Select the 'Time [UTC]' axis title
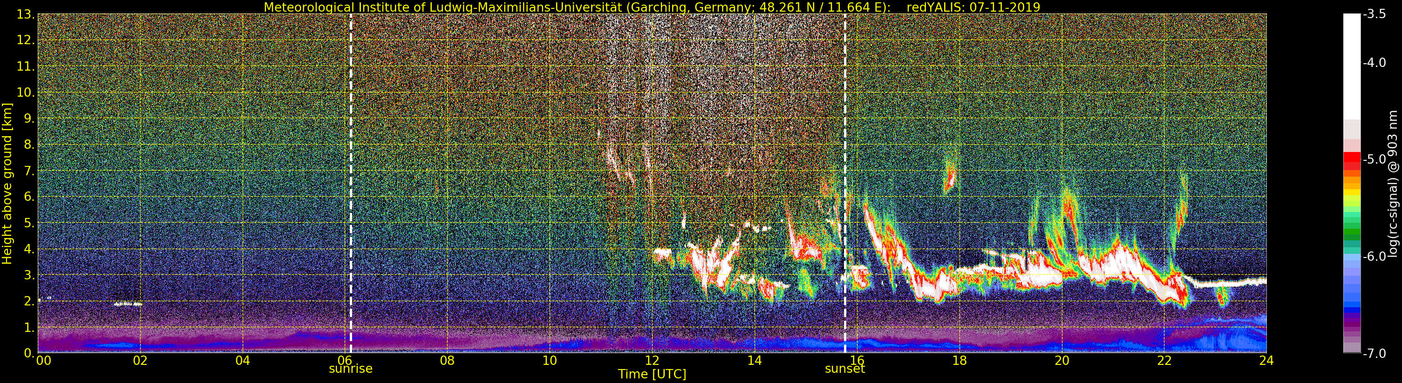Image resolution: width=1402 pixels, height=383 pixels. 652,374
